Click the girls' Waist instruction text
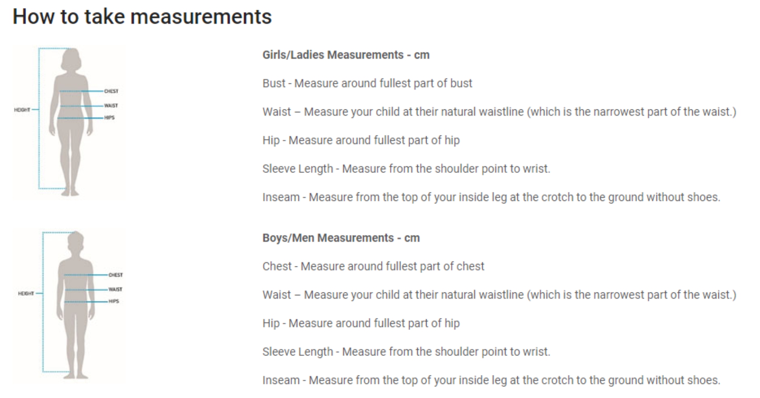 coord(499,112)
